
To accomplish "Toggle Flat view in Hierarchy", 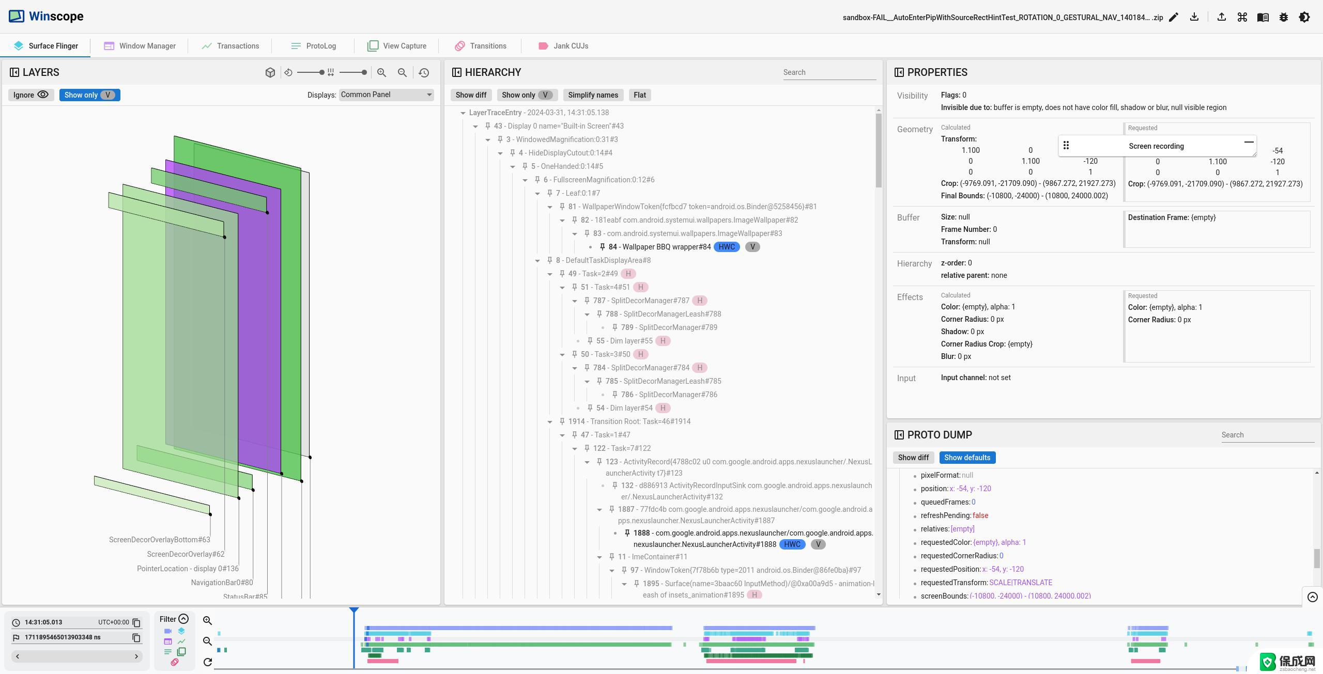I will point(640,95).
